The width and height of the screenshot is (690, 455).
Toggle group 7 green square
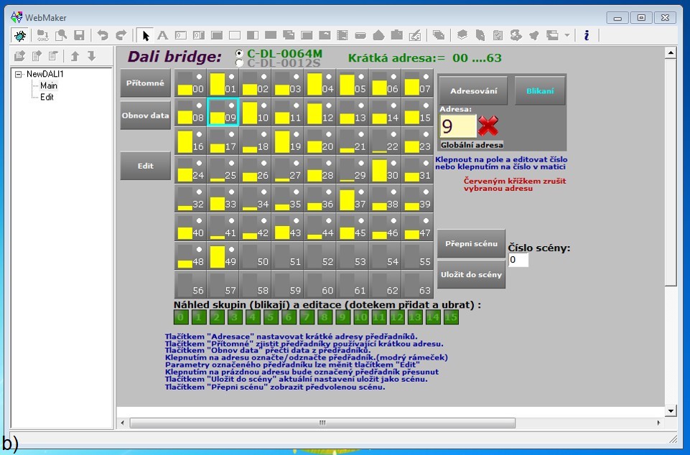pyautogui.click(x=307, y=316)
